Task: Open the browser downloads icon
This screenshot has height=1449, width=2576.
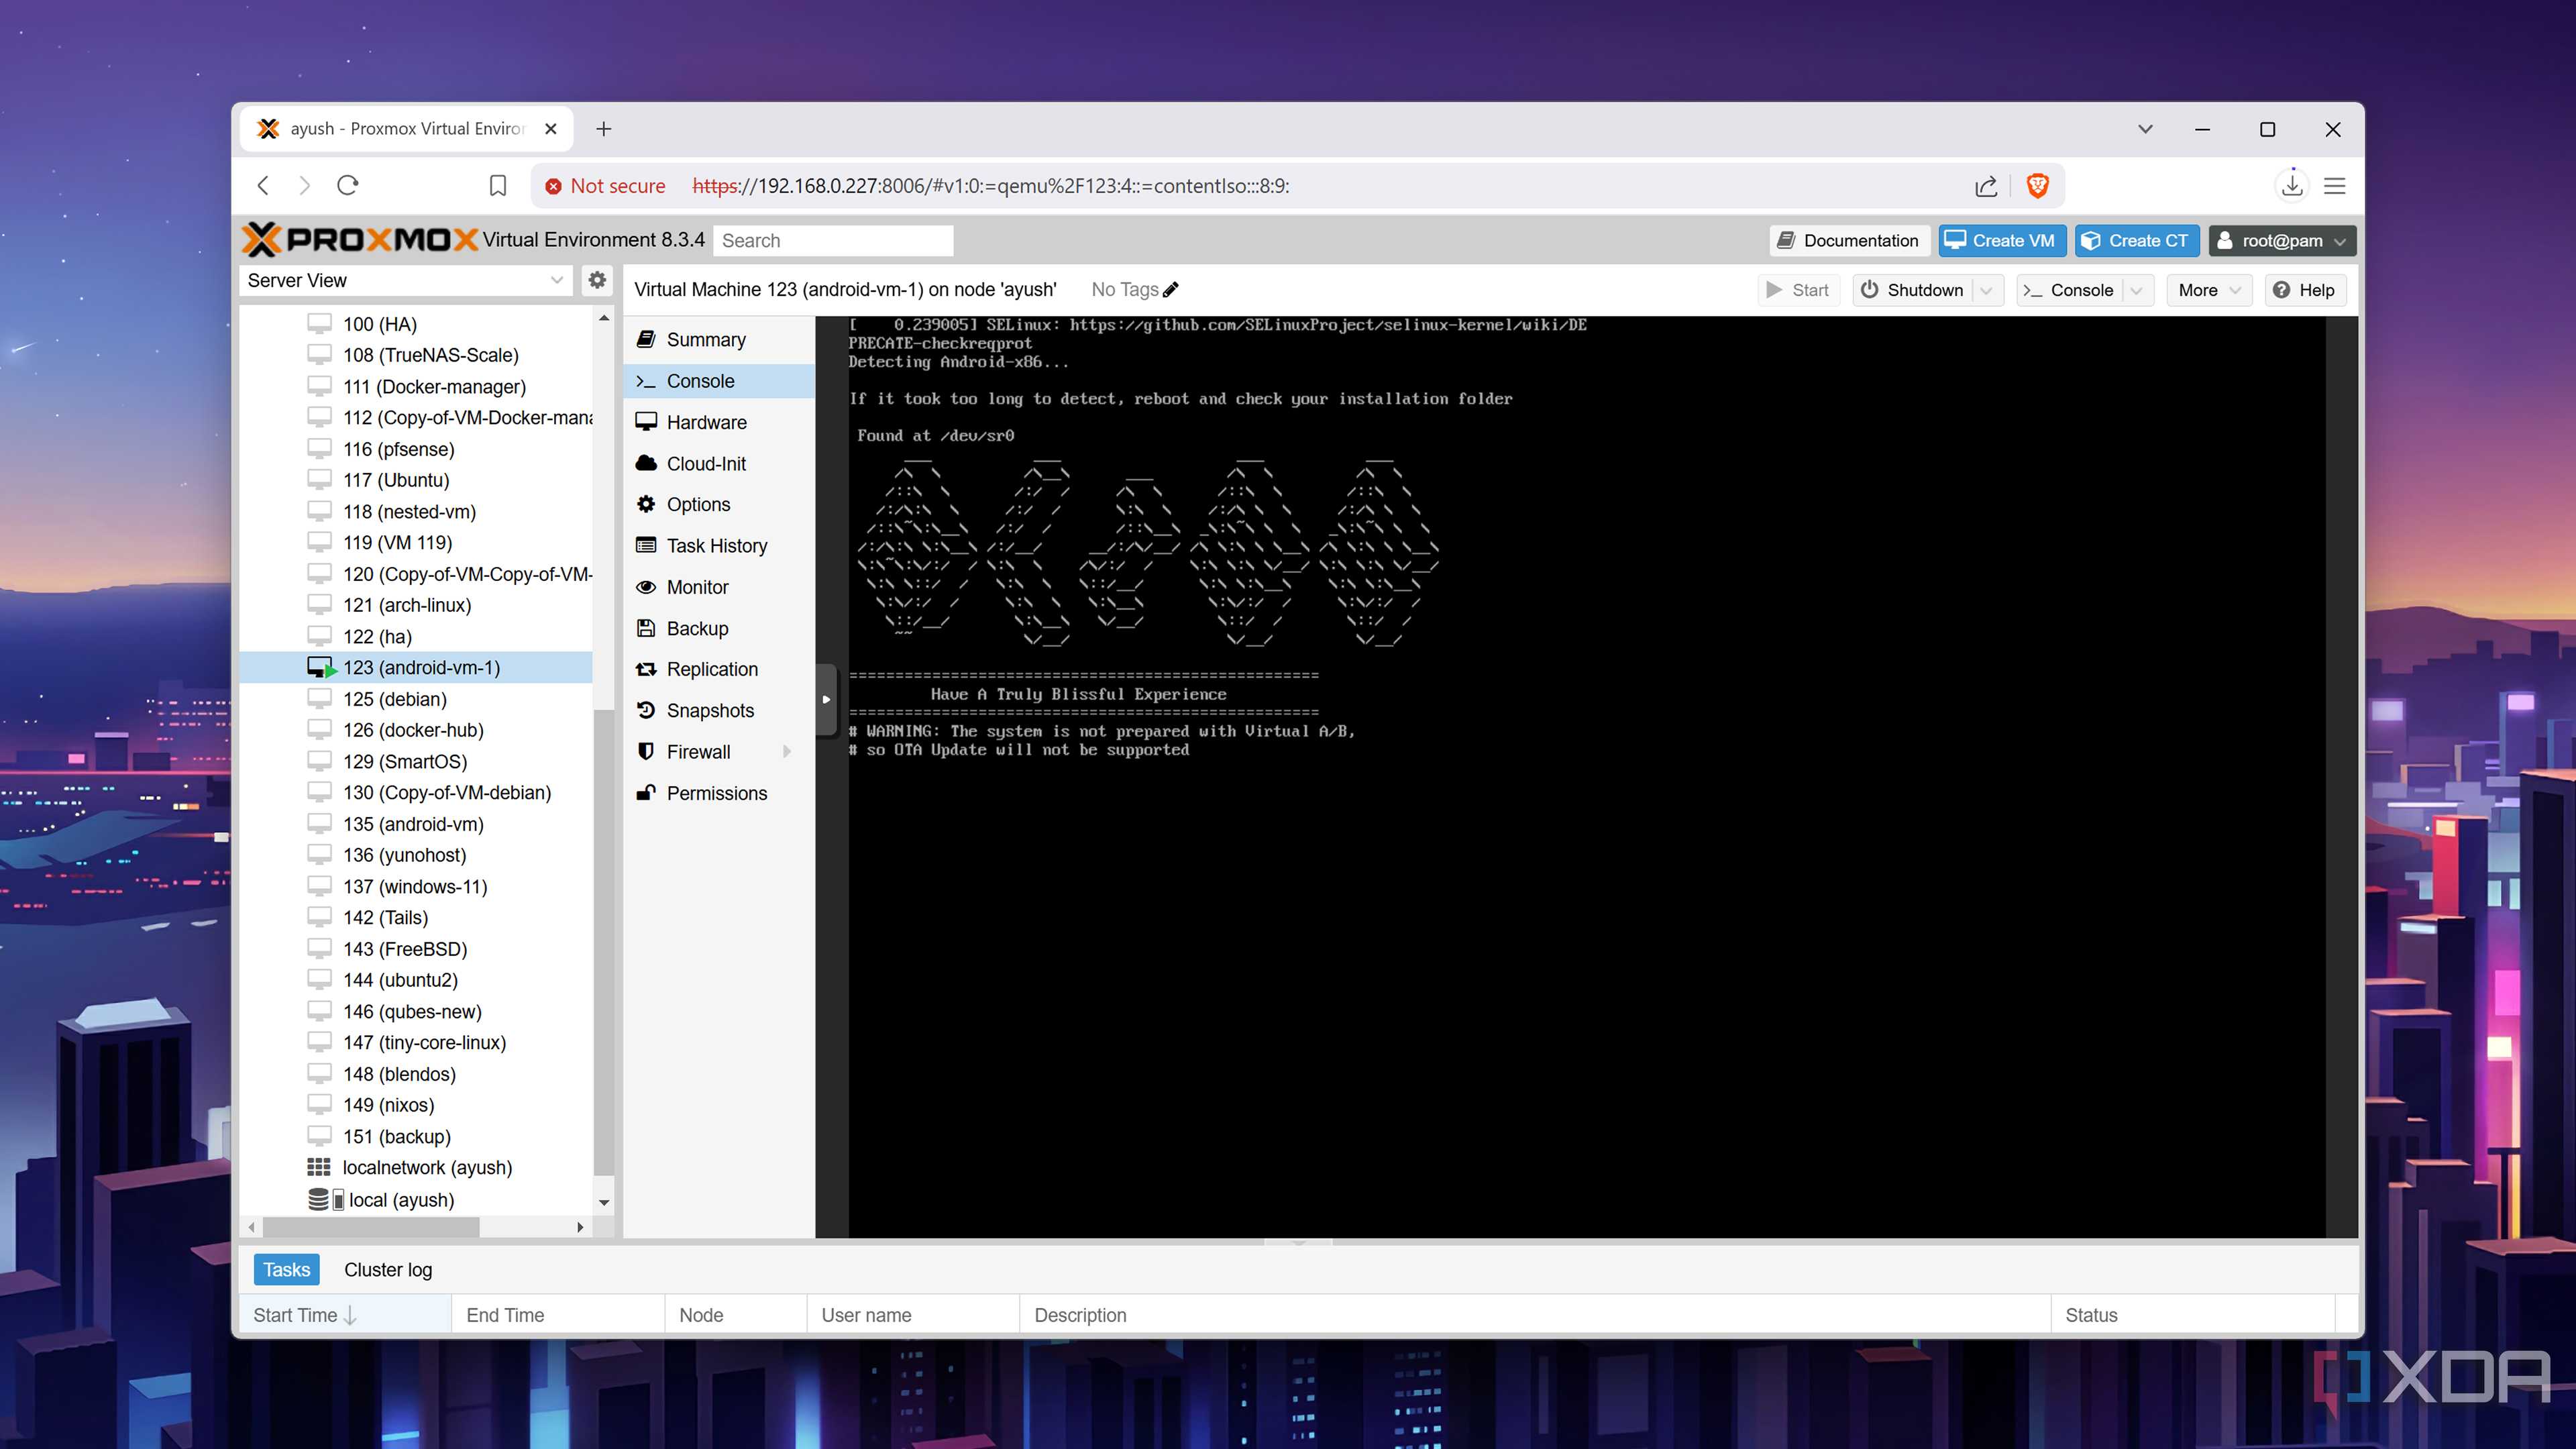Action: [x=2292, y=186]
